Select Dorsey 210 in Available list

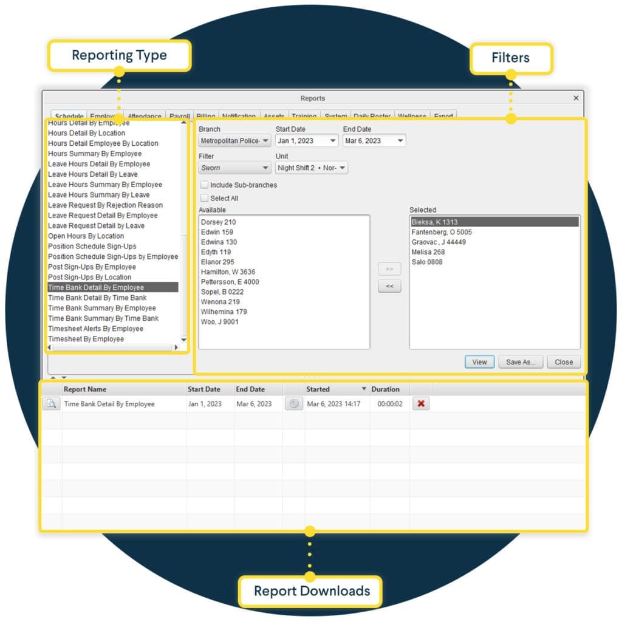point(218,222)
